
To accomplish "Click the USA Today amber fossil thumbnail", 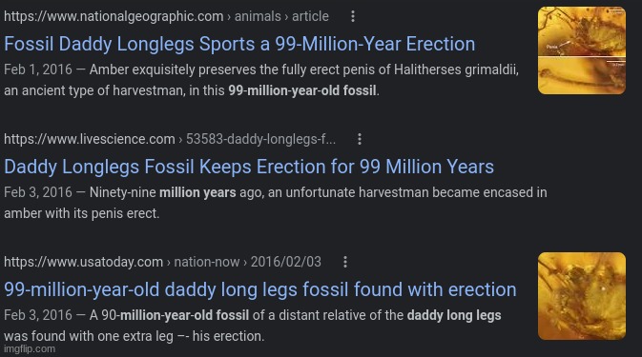I will pos(581,296).
